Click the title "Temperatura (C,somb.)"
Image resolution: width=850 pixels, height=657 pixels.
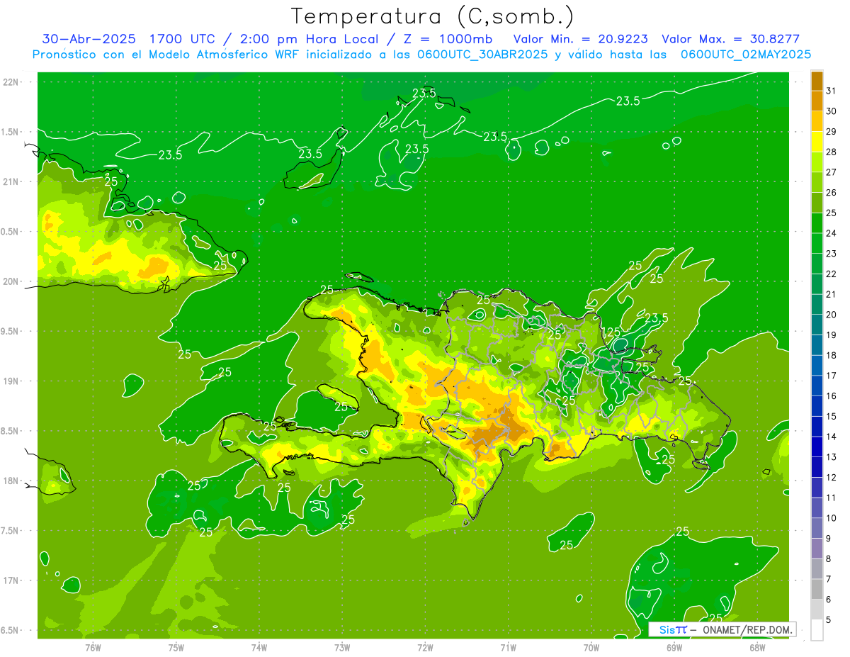click(x=432, y=16)
